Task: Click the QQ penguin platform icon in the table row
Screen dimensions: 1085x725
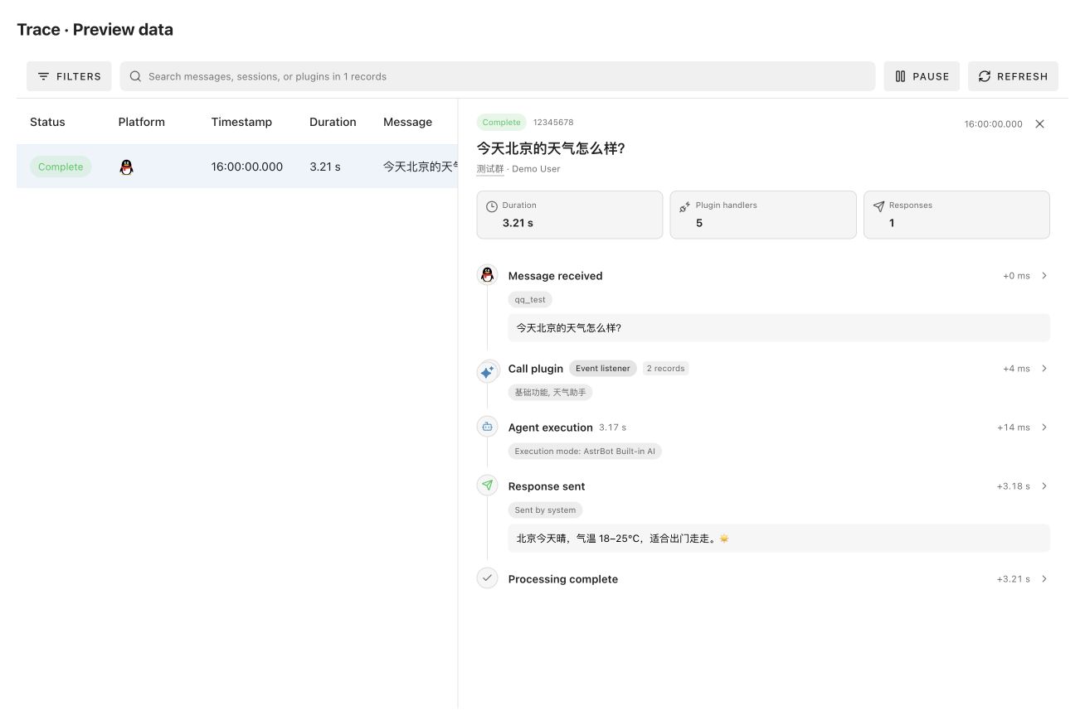Action: [126, 167]
